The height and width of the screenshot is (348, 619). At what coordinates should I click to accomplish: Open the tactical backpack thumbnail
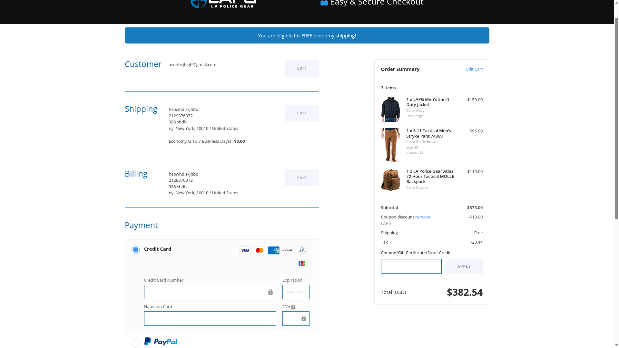click(390, 180)
